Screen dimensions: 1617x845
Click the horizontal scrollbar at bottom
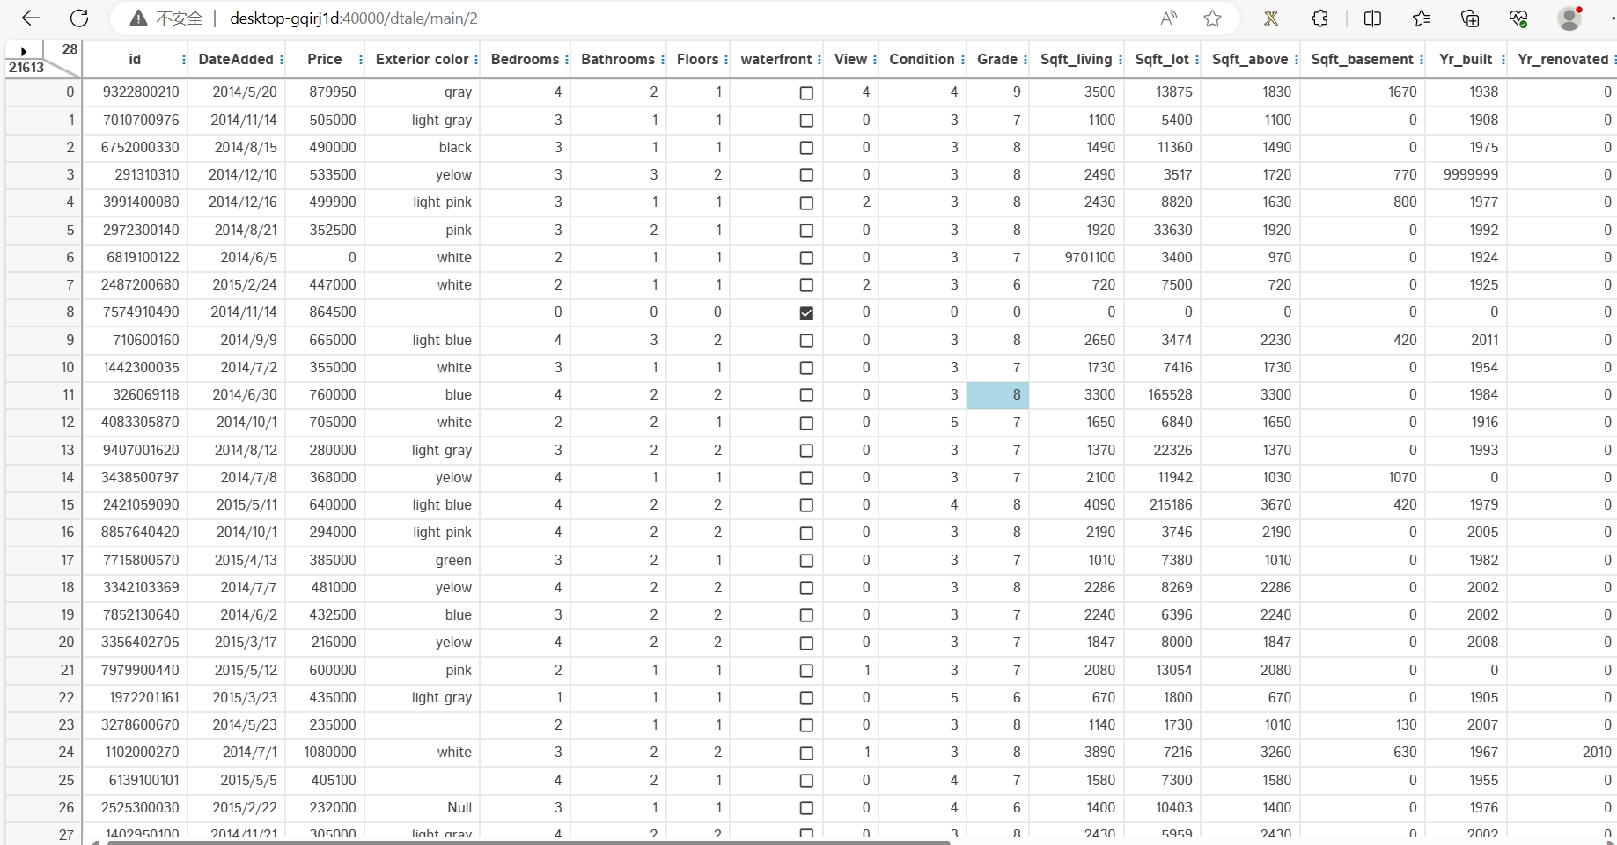(528, 842)
